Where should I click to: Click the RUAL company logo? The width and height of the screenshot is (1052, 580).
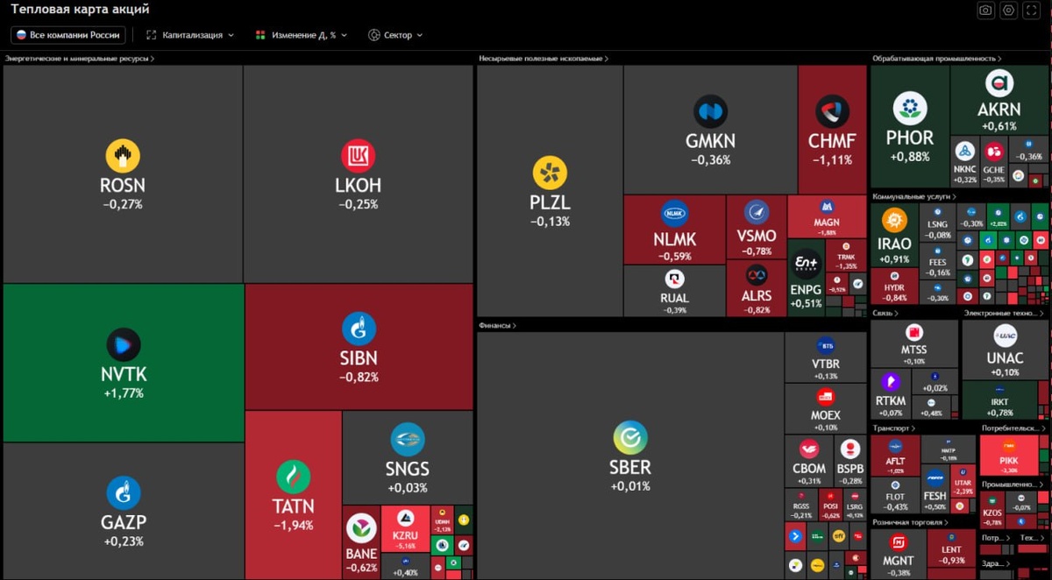[x=674, y=279]
